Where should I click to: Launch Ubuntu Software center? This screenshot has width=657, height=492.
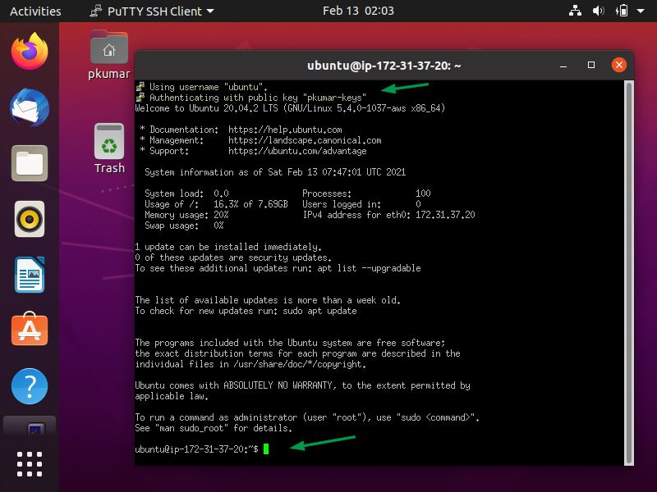(29, 330)
